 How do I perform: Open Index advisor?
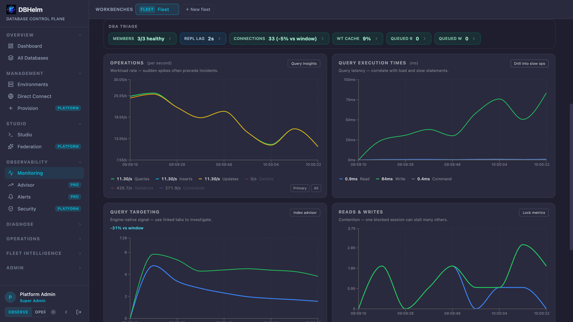point(305,213)
